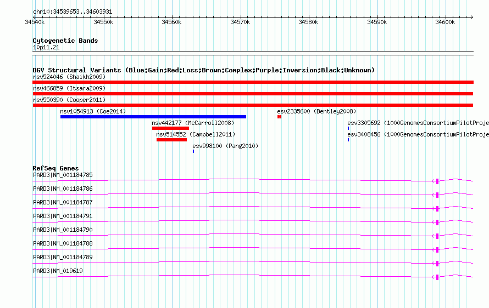
Task: Open the nsv550390 (Cooper2011) variant label
Action: [69, 100]
